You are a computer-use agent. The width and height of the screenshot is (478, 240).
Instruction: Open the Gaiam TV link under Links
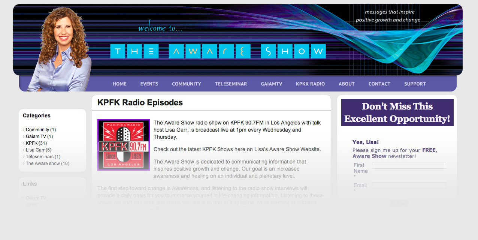coord(36,198)
